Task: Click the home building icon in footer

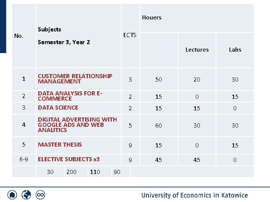Action: tap(12, 195)
